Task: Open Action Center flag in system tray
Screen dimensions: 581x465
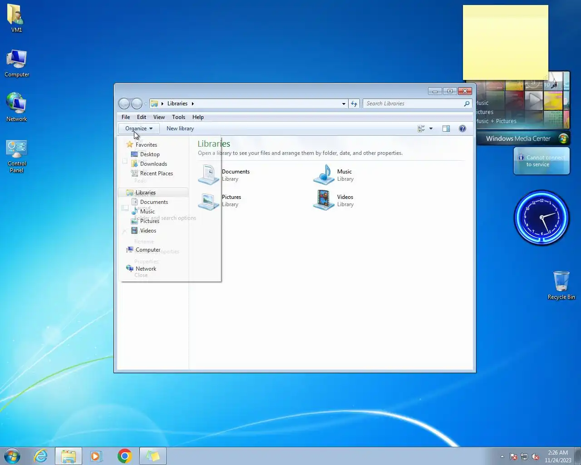Action: (513, 456)
